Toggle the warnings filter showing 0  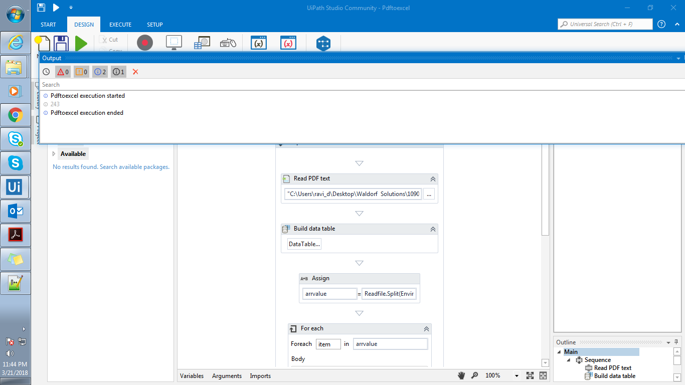(81, 72)
